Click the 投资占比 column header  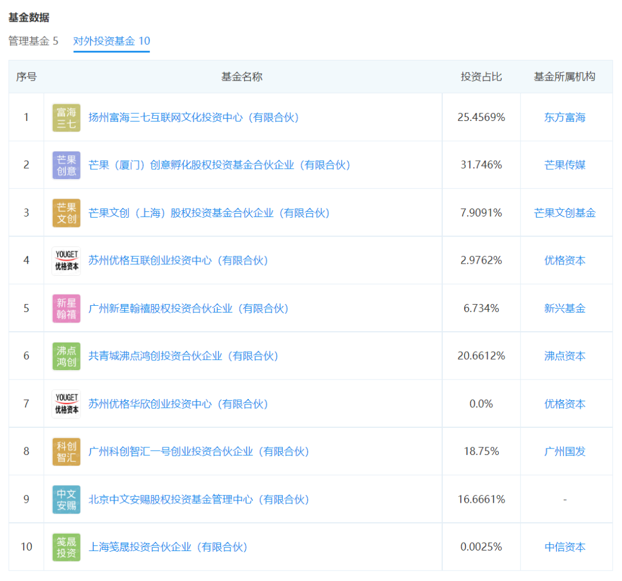(x=481, y=77)
